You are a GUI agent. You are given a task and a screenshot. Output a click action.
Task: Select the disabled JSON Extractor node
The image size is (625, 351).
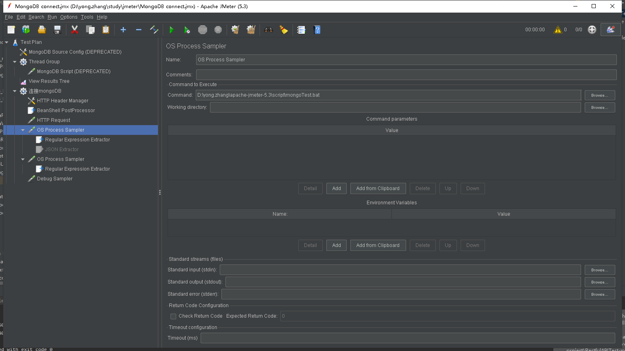(61, 149)
